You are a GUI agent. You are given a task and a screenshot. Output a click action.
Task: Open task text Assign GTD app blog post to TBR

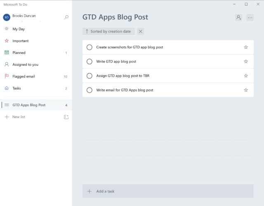123,76
